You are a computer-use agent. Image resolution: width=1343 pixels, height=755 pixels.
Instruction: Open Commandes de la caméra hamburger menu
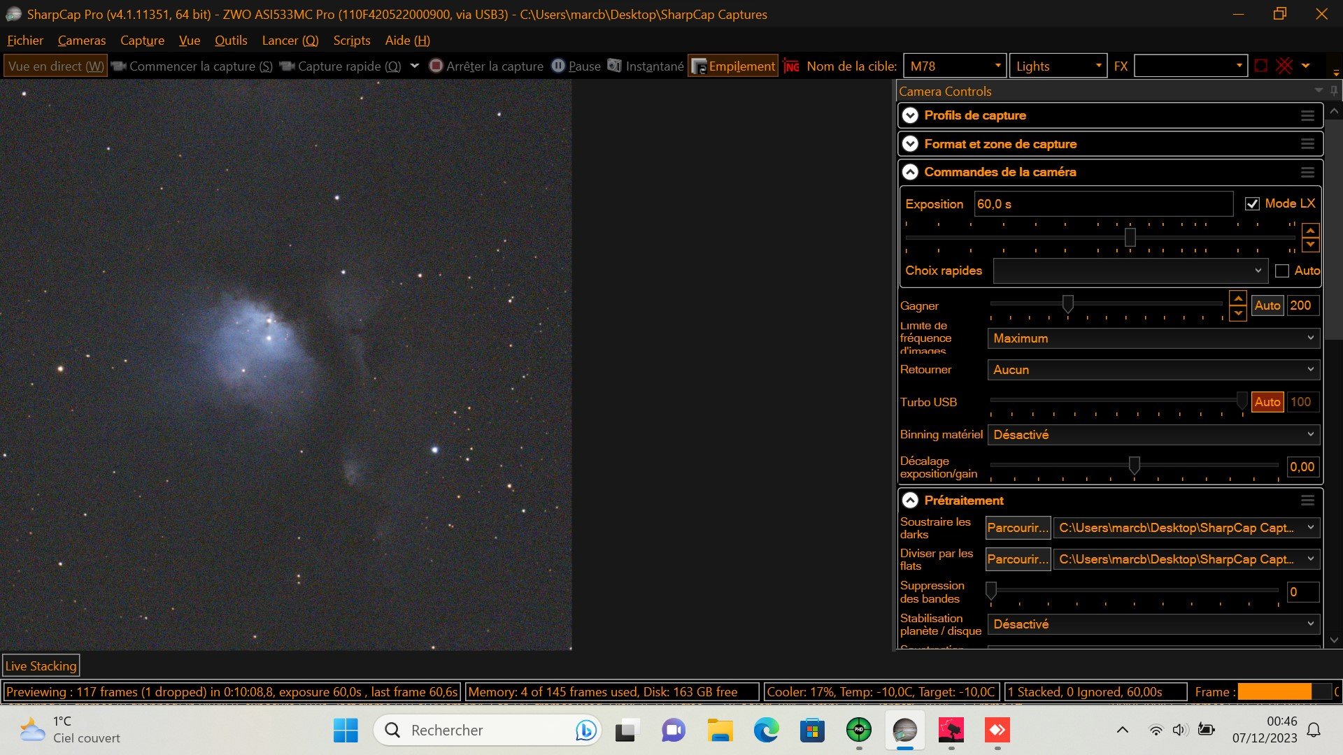click(1307, 172)
